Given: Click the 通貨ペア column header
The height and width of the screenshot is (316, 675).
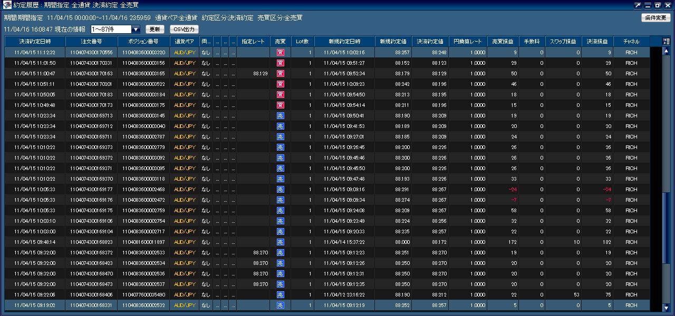Looking at the screenshot, I should [x=185, y=42].
